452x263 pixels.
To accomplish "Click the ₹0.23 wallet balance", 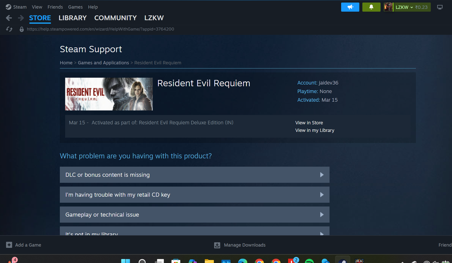I will 421,7.
